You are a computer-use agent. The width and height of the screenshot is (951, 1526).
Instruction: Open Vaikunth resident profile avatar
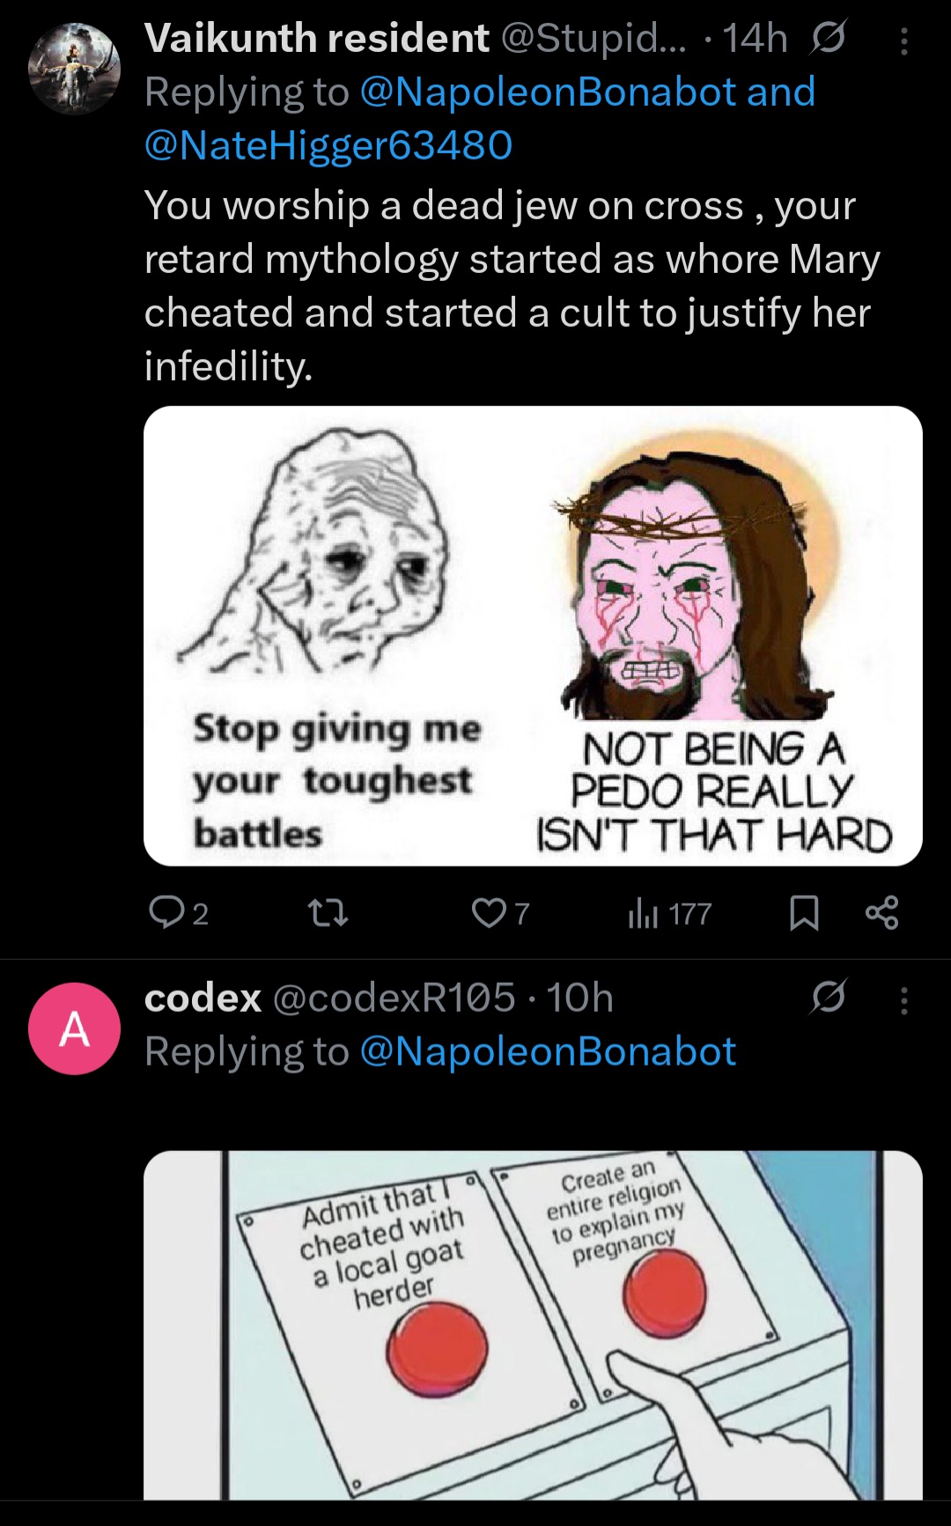pyautogui.click(x=74, y=70)
